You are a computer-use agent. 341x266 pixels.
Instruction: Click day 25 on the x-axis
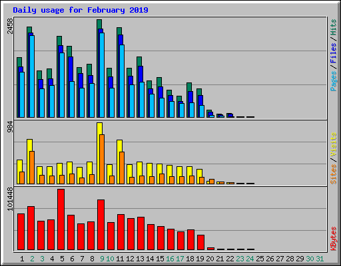260,259
